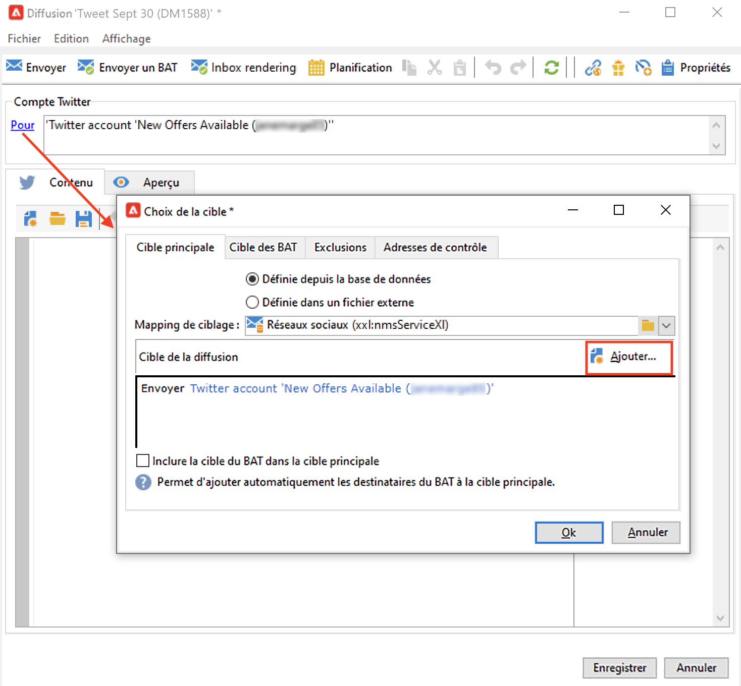
Task: Click the Pour link
Action: click(x=23, y=125)
